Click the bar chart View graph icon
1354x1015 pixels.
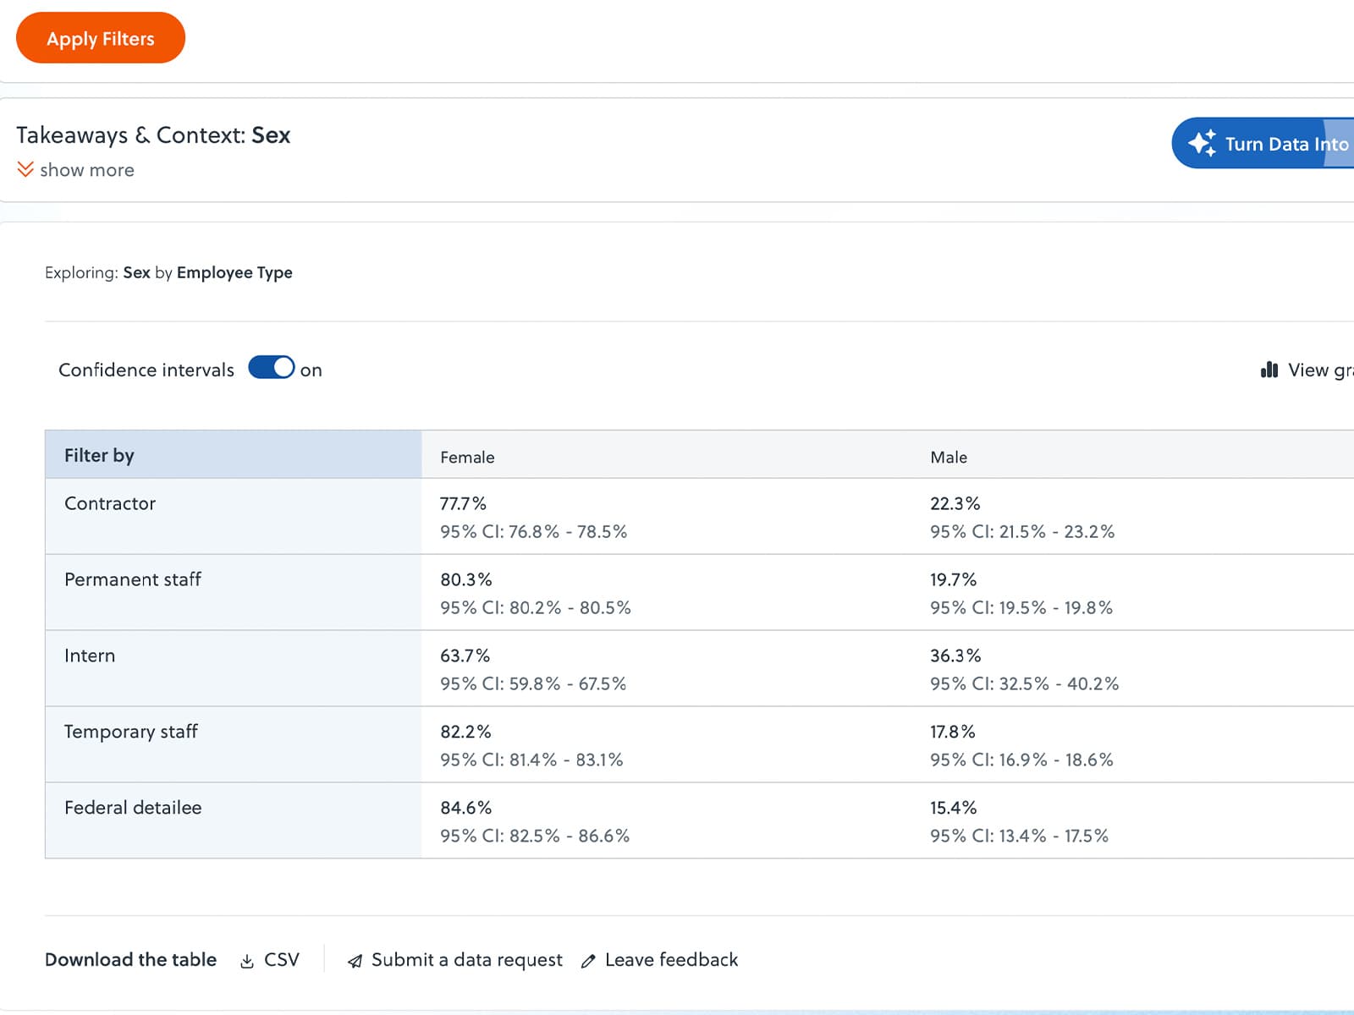tap(1269, 370)
